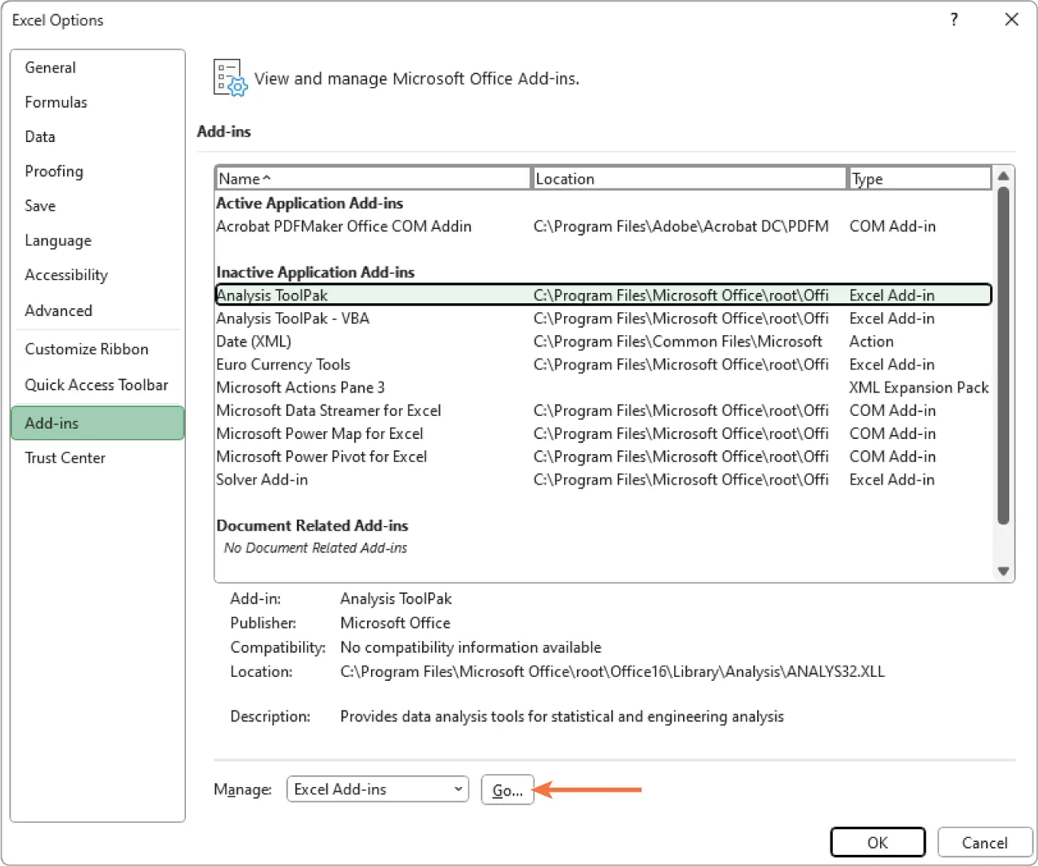Click the scrollbar down arrow
Screen dimensions: 1038x866
click(x=1003, y=571)
